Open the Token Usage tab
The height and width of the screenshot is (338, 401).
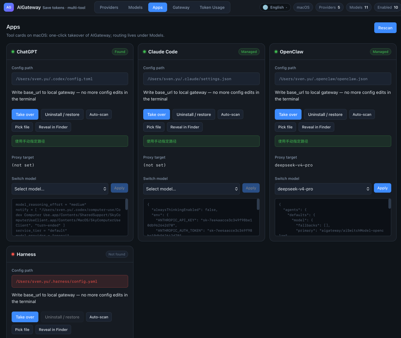(212, 7)
